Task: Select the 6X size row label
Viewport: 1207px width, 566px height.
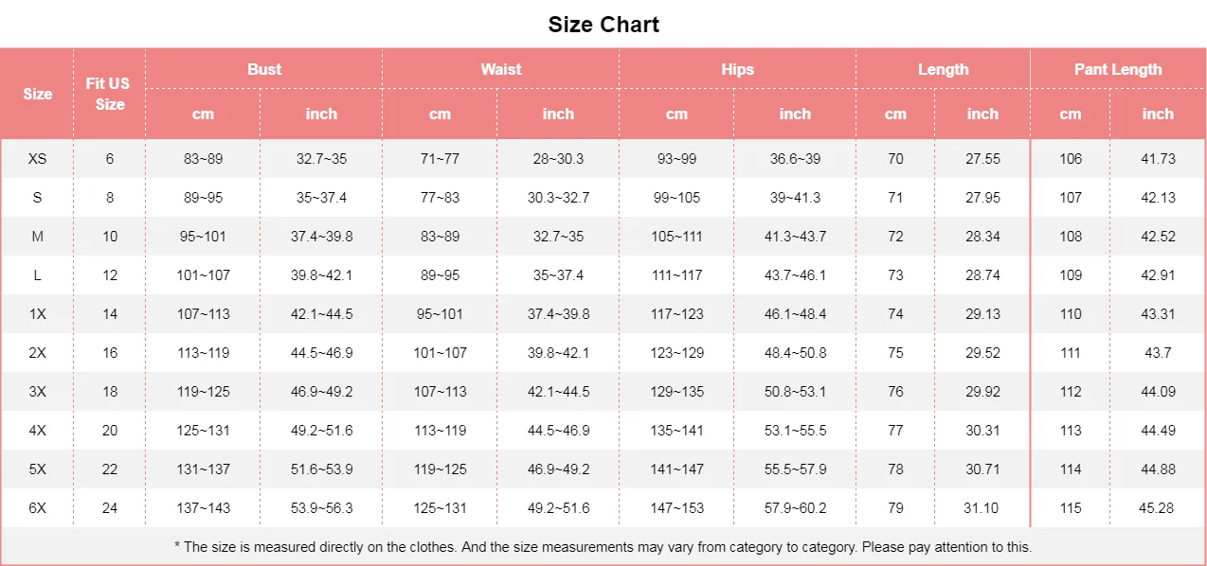Action: pyautogui.click(x=37, y=508)
